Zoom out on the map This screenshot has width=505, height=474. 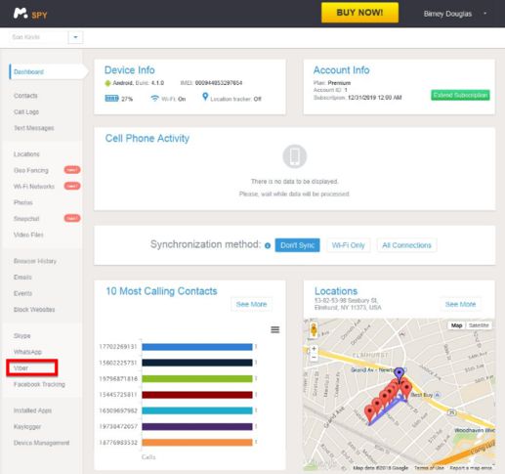click(x=314, y=357)
